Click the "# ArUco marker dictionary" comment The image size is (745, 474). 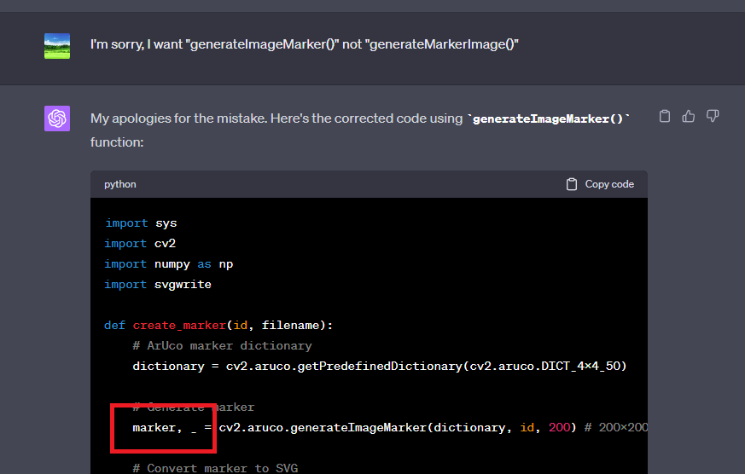[222, 346]
